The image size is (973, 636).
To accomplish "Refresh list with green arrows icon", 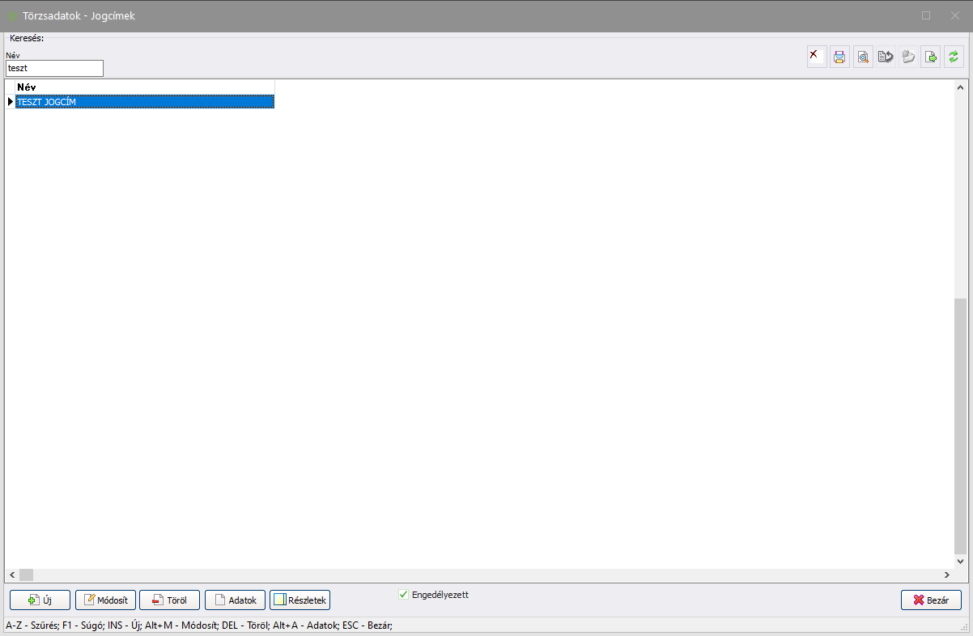I will [x=954, y=57].
